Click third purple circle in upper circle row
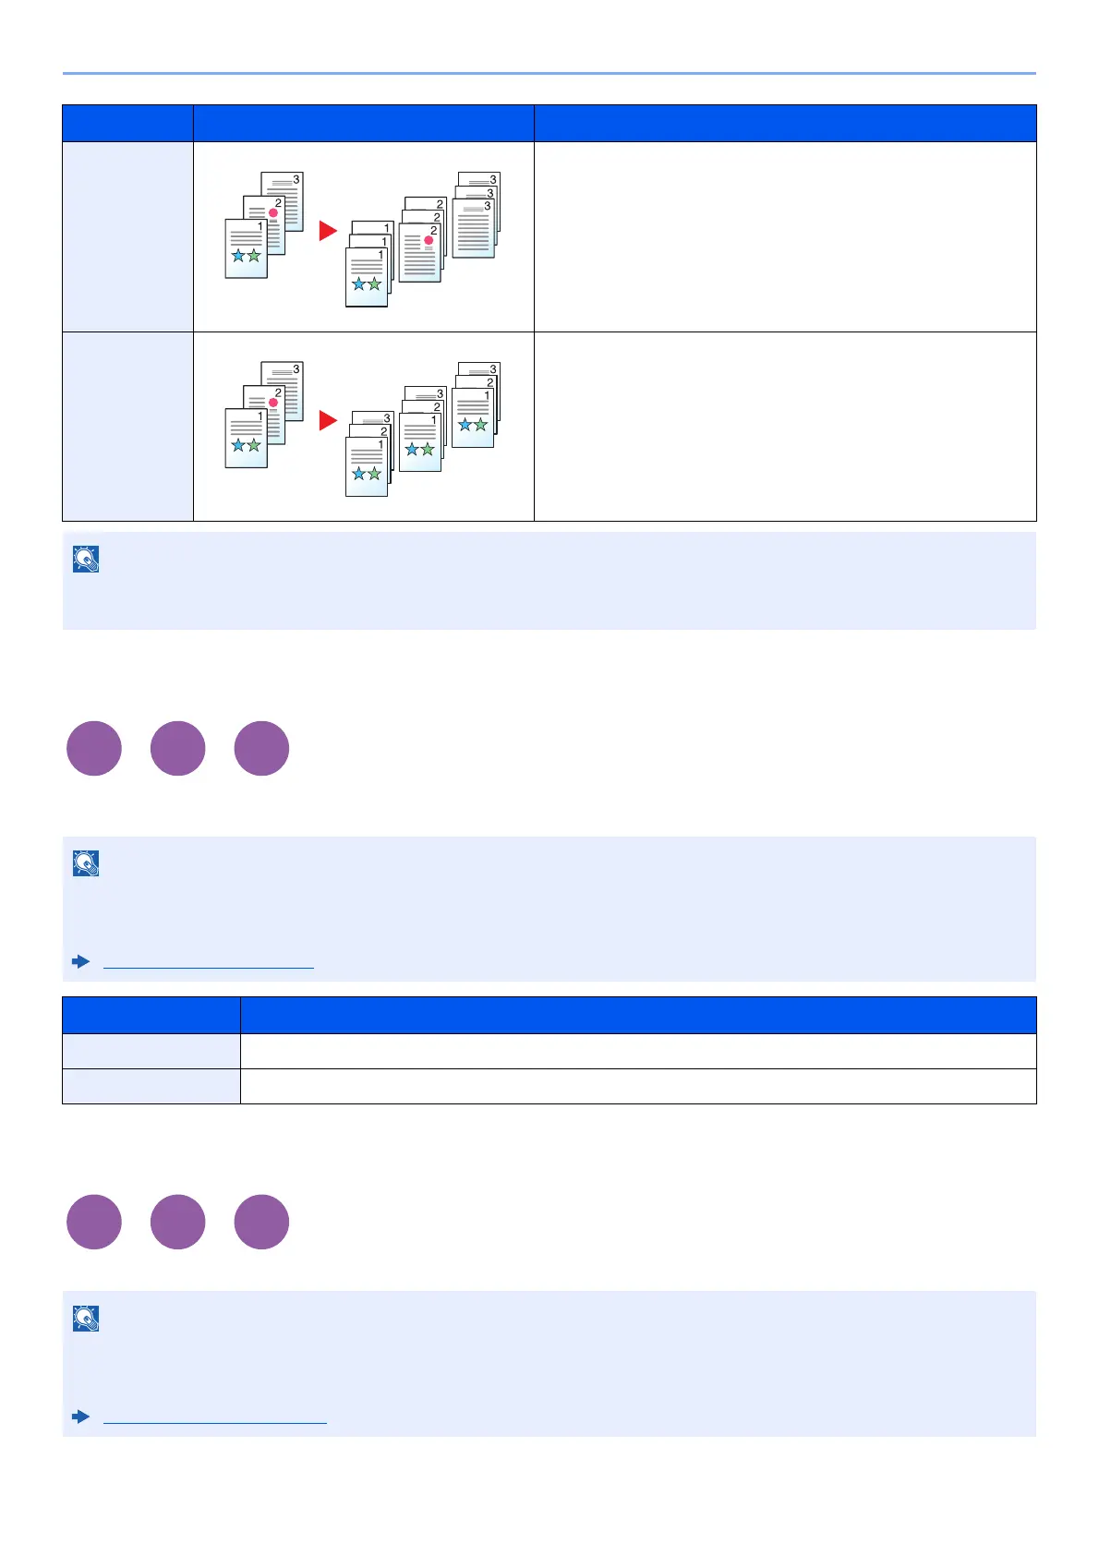 tap(261, 748)
